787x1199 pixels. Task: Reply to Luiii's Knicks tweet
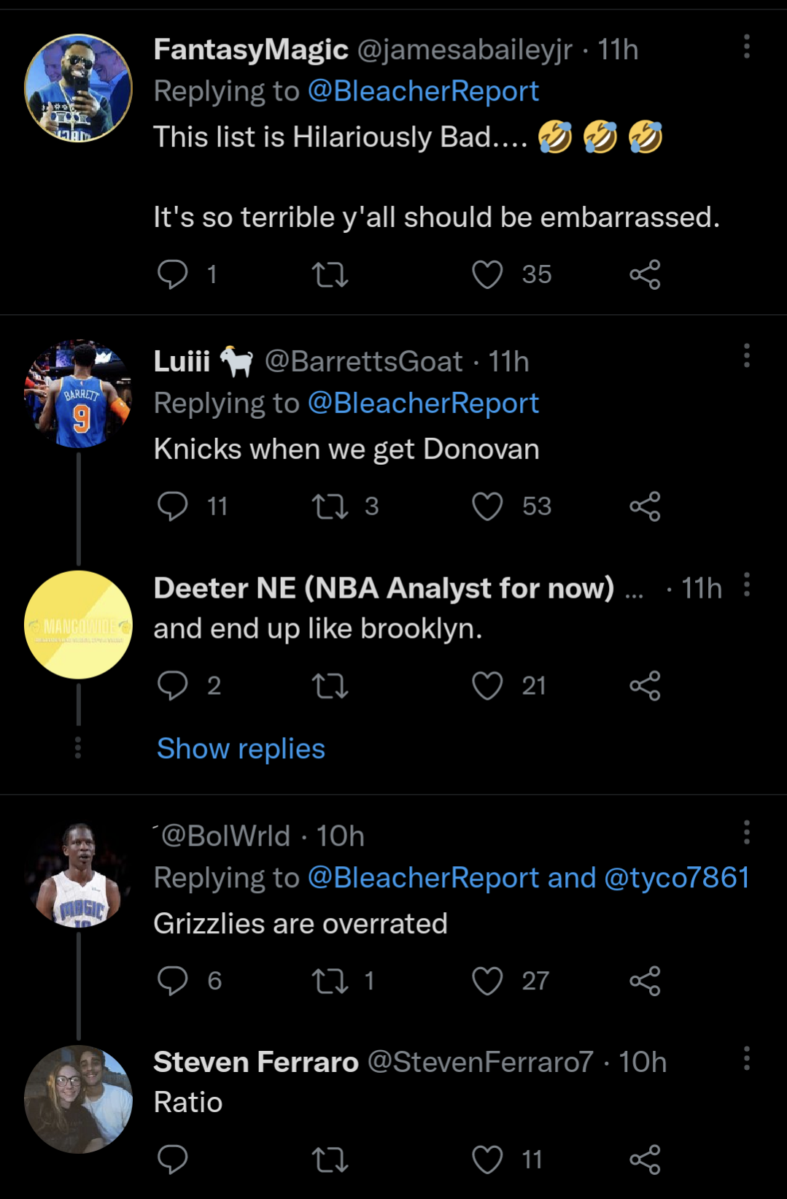tap(173, 506)
